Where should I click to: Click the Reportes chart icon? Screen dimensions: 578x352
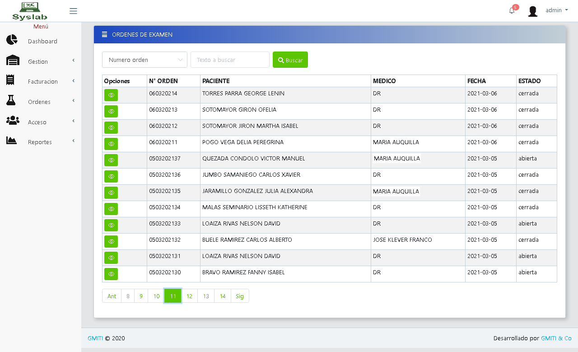point(11,140)
